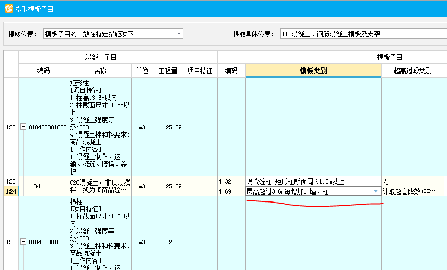
Task: Click the 名称 column header
Action: [100, 71]
